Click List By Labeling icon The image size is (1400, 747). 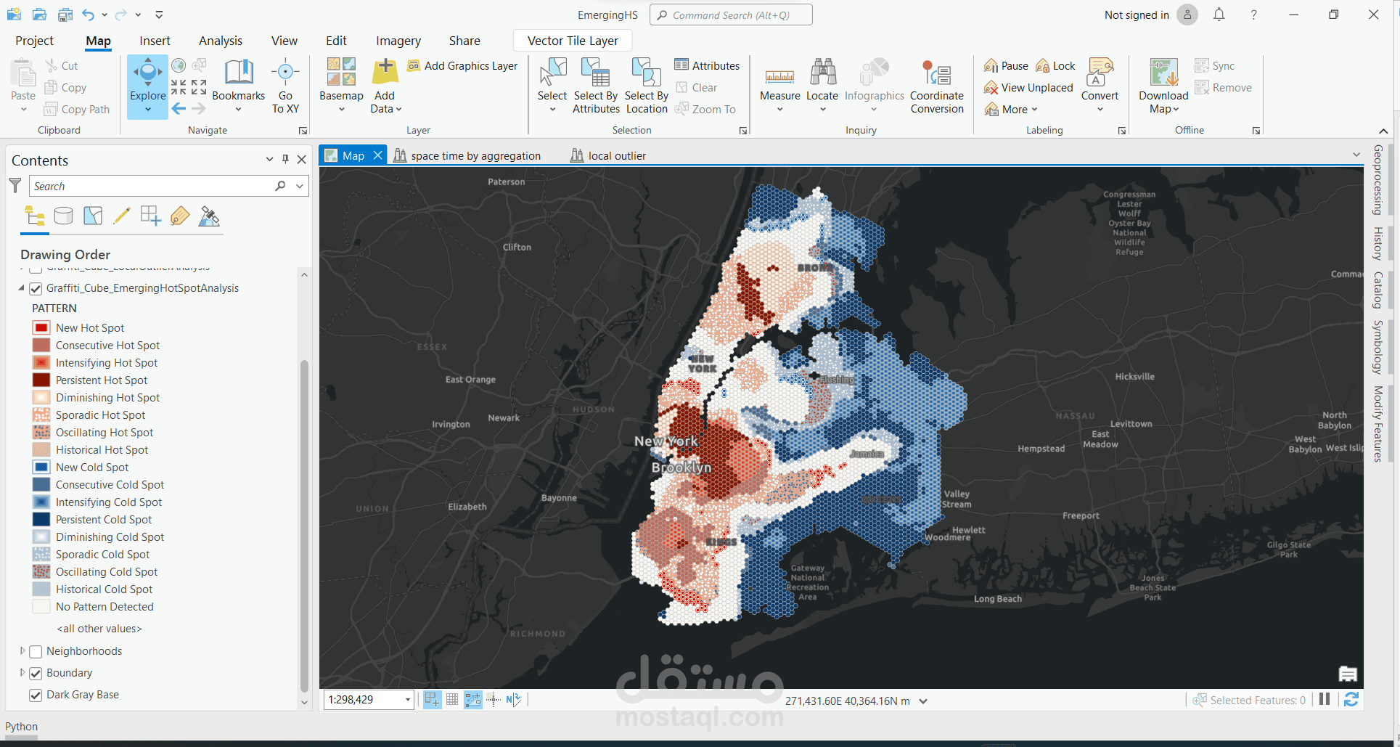[x=180, y=216]
